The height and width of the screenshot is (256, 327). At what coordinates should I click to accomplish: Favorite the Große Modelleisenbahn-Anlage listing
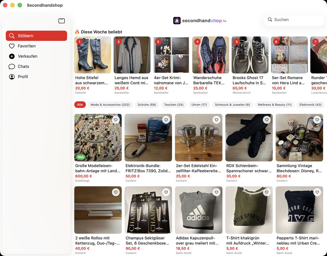[116, 120]
